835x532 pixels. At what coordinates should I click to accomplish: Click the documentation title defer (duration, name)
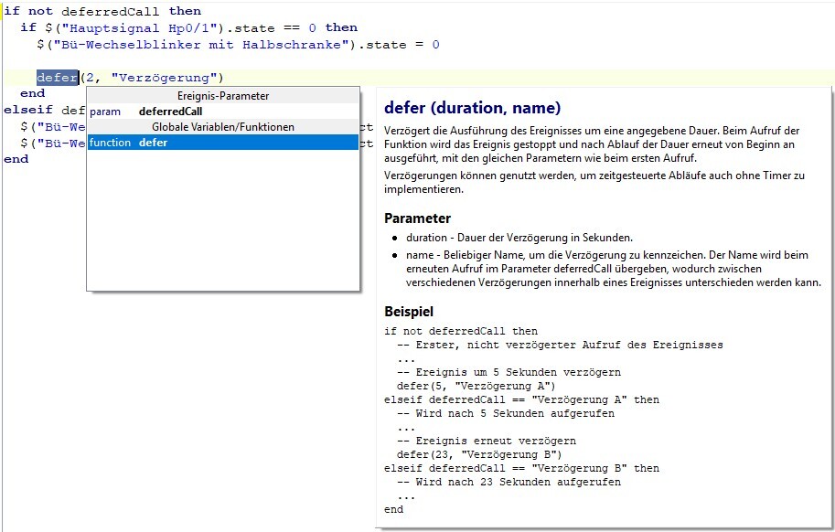coord(472,108)
